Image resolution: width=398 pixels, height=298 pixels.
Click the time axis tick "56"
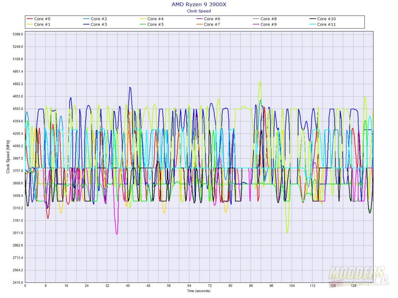(x=169, y=286)
